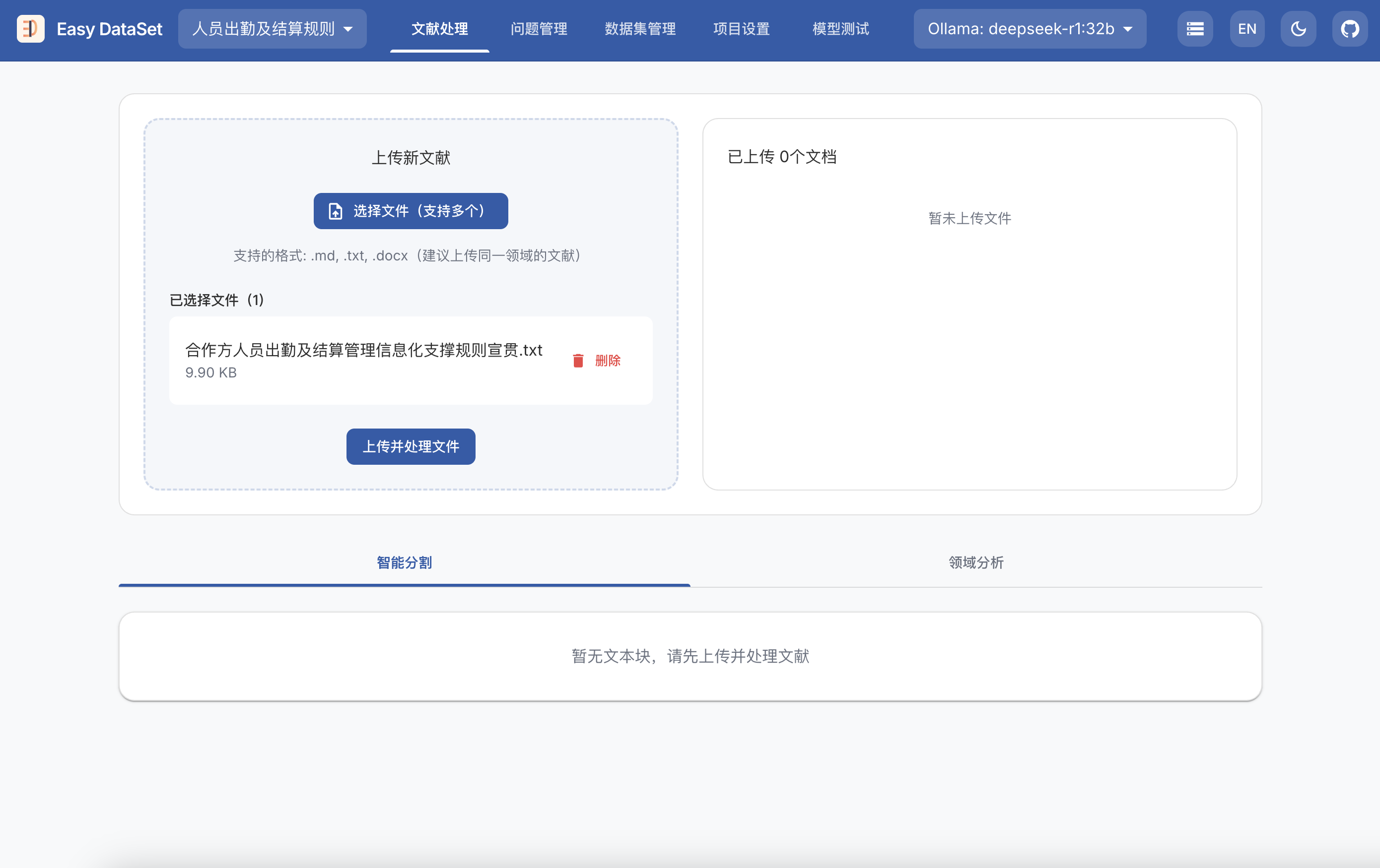Click the Easy DataSet logo icon

pos(30,29)
